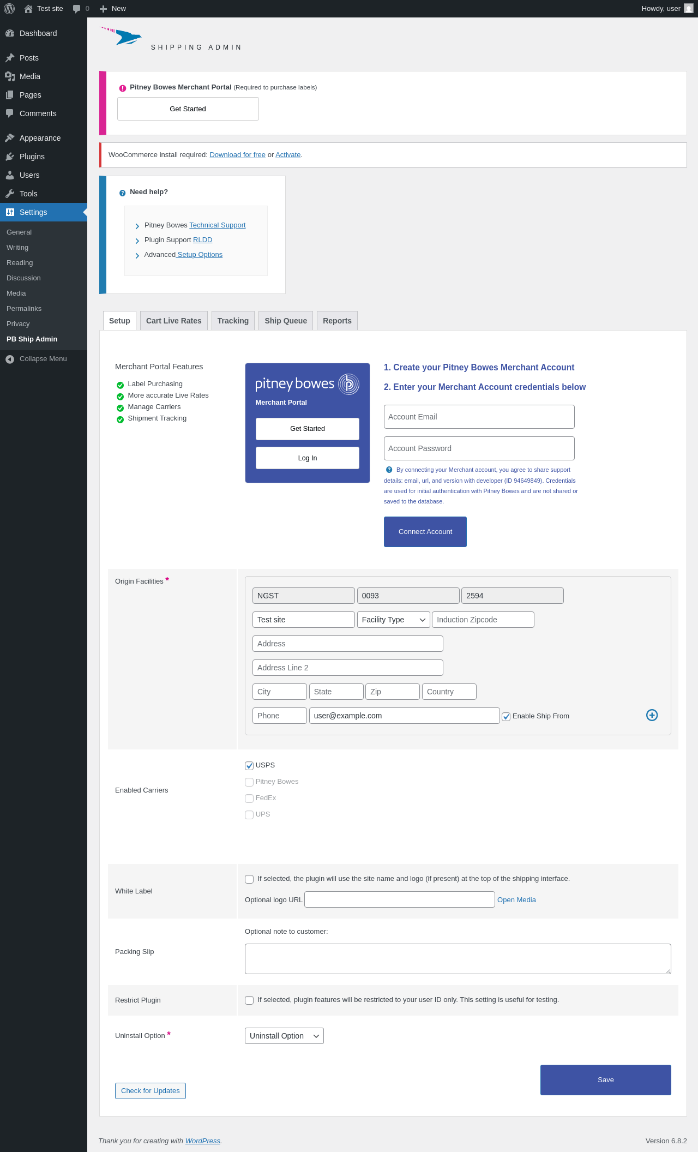
Task: Click the Open Media link
Action: point(516,900)
